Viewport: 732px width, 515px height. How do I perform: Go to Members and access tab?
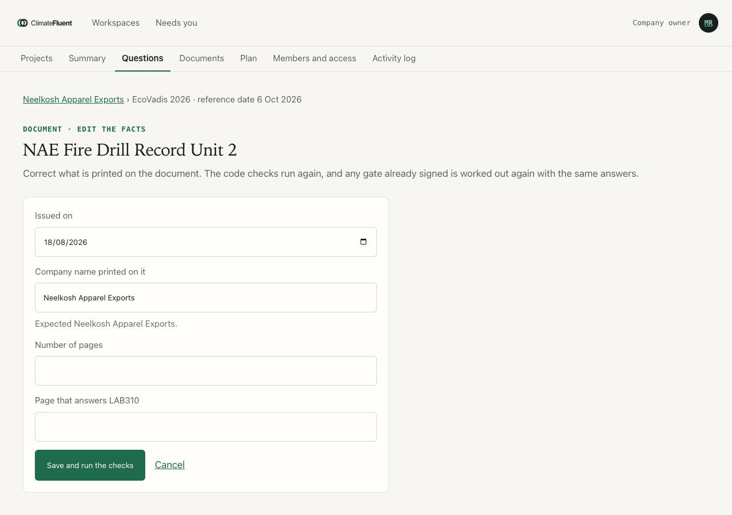coord(315,58)
